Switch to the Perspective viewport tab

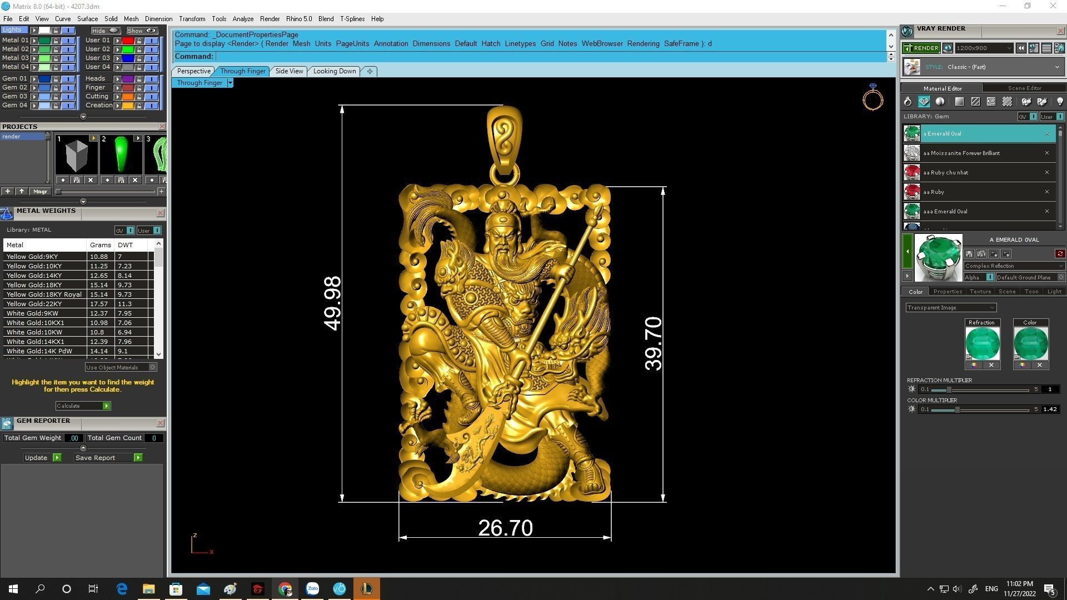tap(193, 71)
